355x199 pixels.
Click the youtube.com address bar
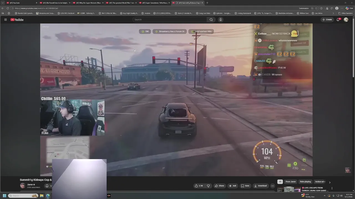point(155,8)
